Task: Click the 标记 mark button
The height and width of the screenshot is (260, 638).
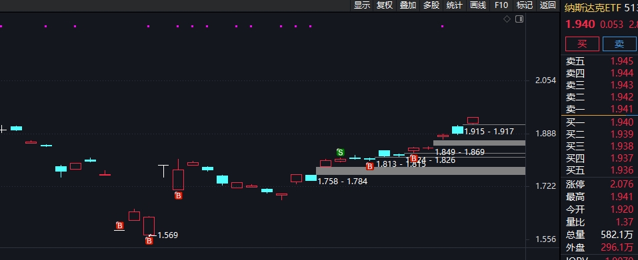Action: [525, 5]
